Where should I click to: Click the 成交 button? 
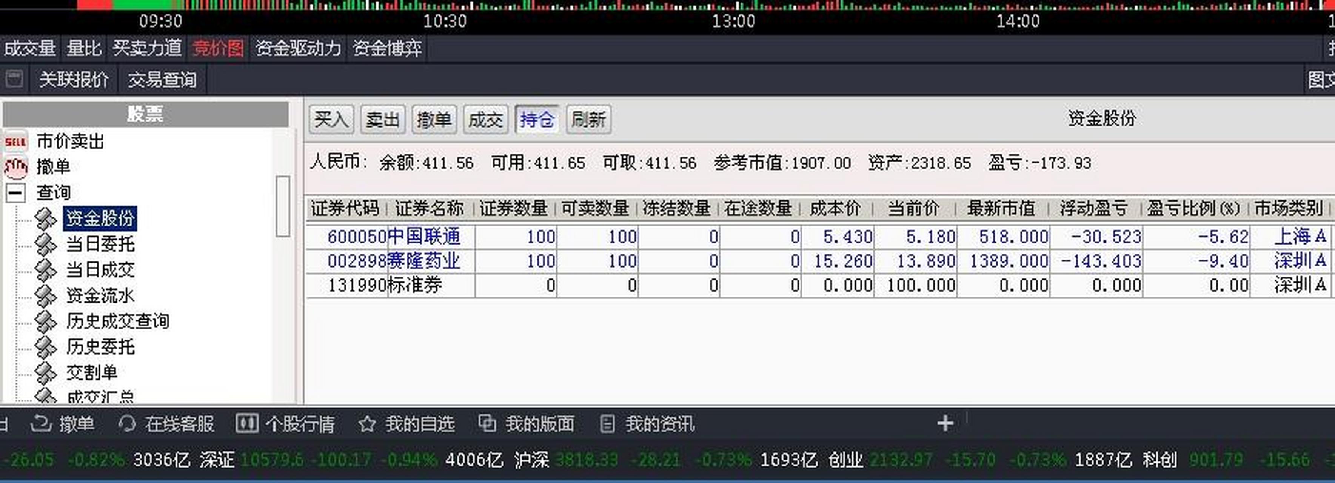pyautogui.click(x=485, y=120)
